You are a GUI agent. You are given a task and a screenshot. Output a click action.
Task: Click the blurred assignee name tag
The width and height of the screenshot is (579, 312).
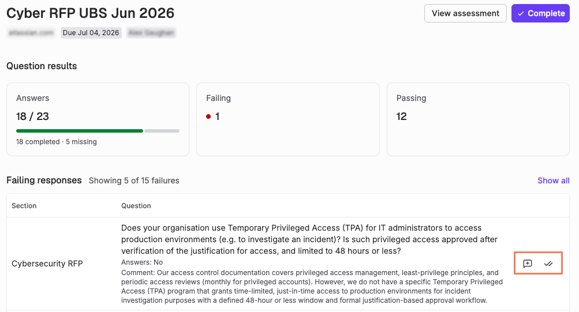point(151,33)
